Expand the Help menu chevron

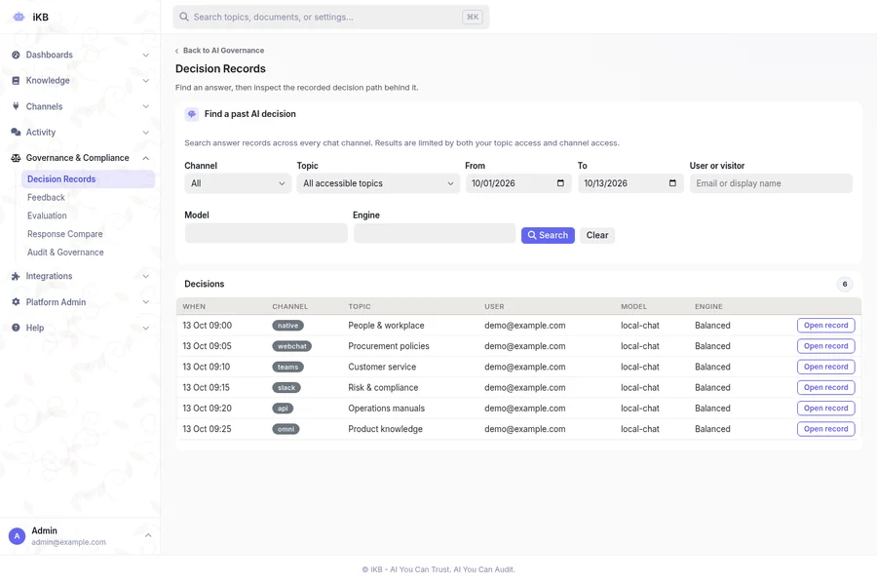point(145,328)
